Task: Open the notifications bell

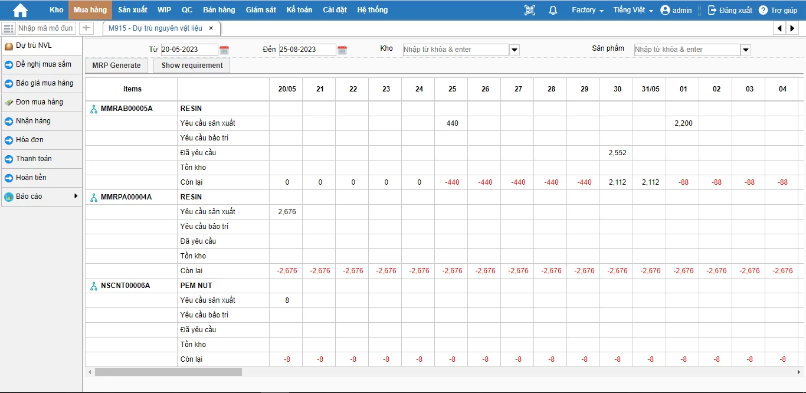Action: 553,10
